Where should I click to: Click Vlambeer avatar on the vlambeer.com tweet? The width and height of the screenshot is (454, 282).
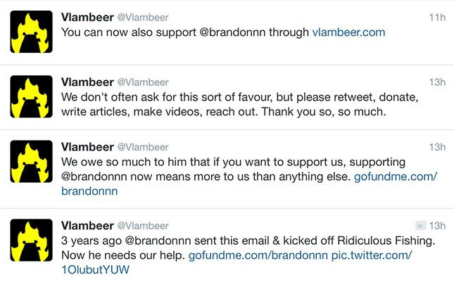[x=32, y=32]
